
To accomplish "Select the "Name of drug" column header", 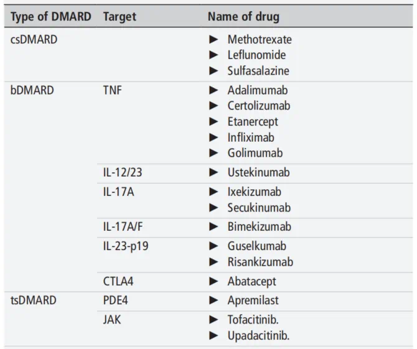I will [243, 17].
